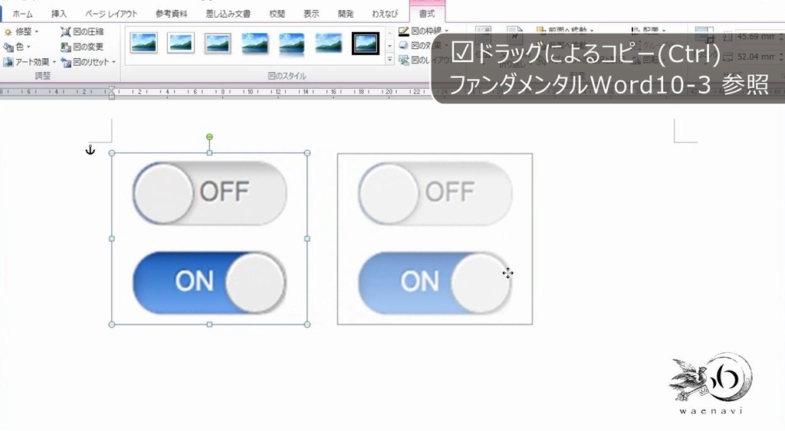The image size is (785, 431).
Task: Click the top-right corner handle of selected image
Action: (x=307, y=153)
